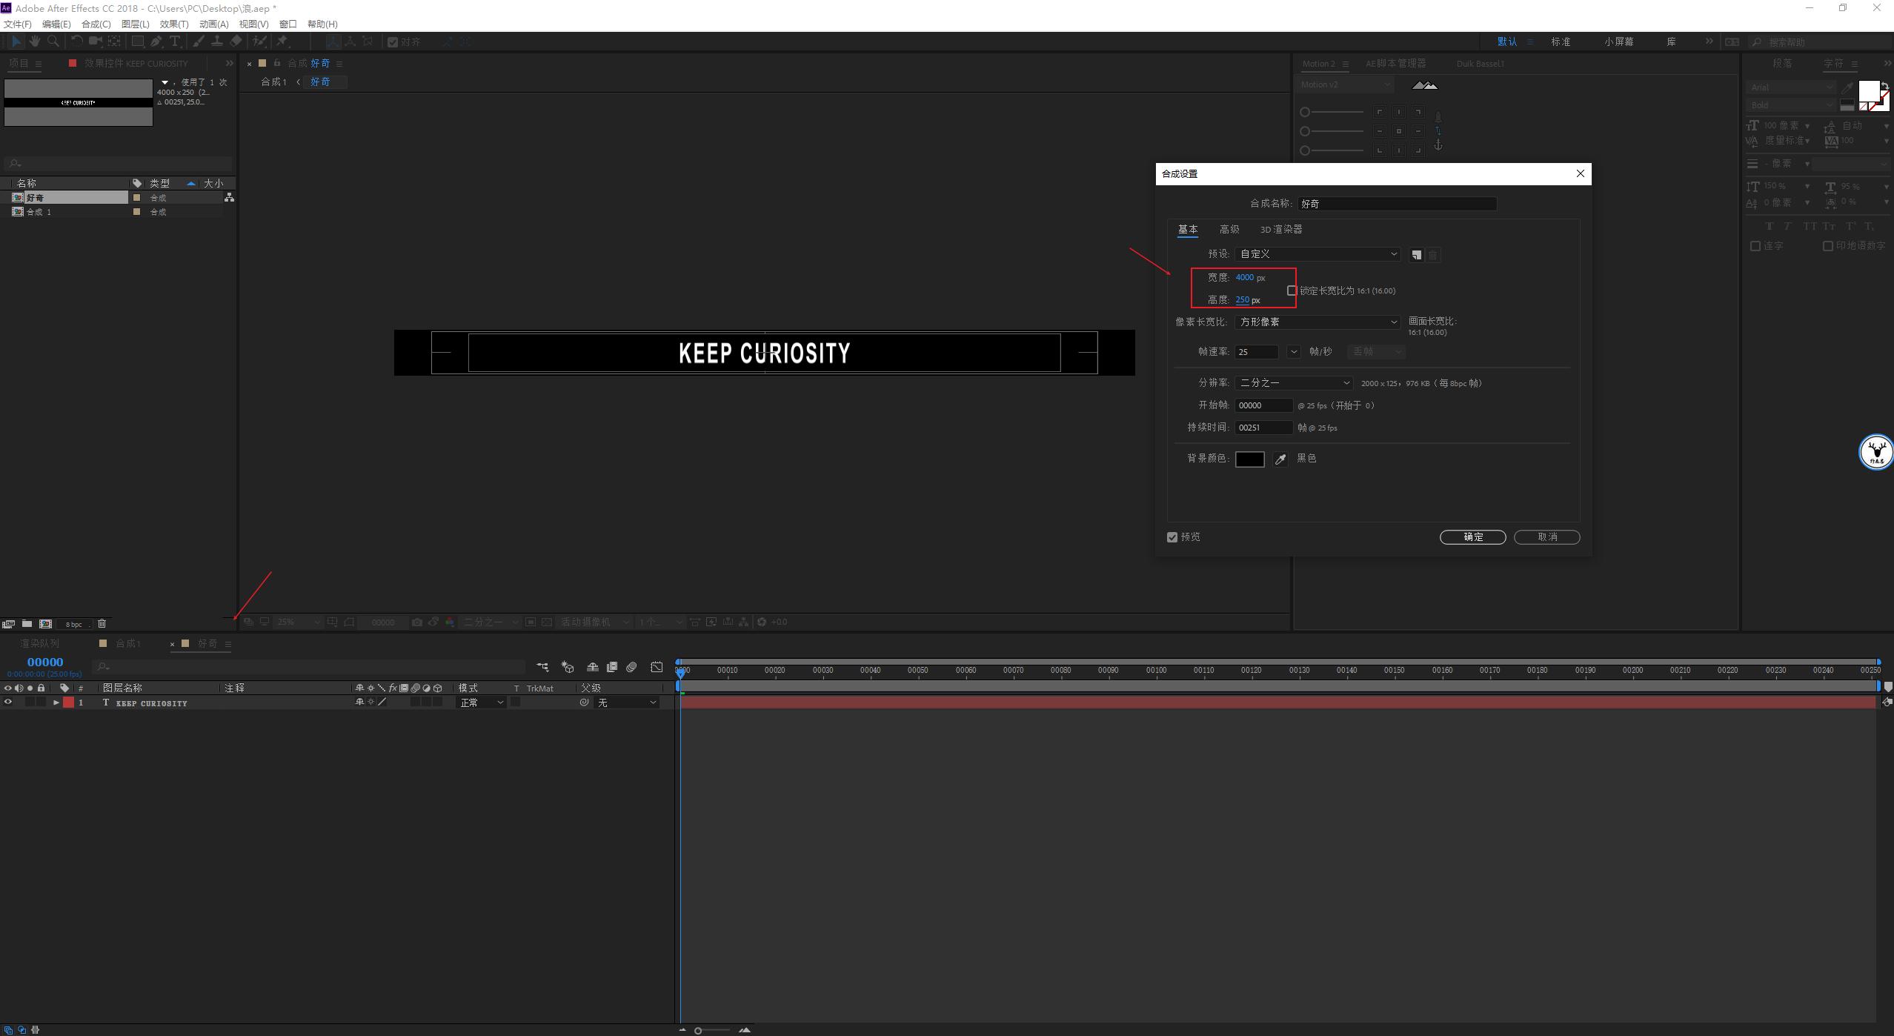
Task: Enable lock aspect ratio 16:1 checkbox
Action: [x=1292, y=290]
